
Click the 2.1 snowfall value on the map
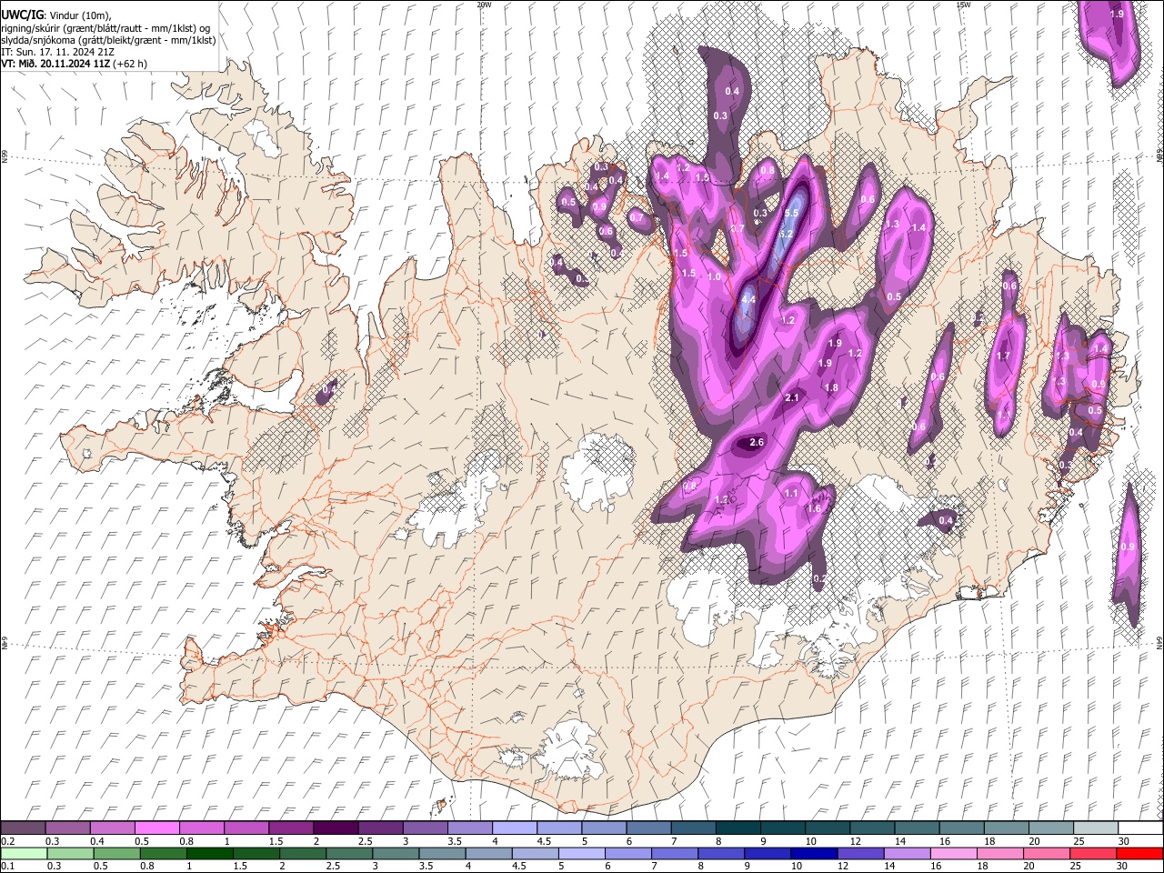[791, 397]
